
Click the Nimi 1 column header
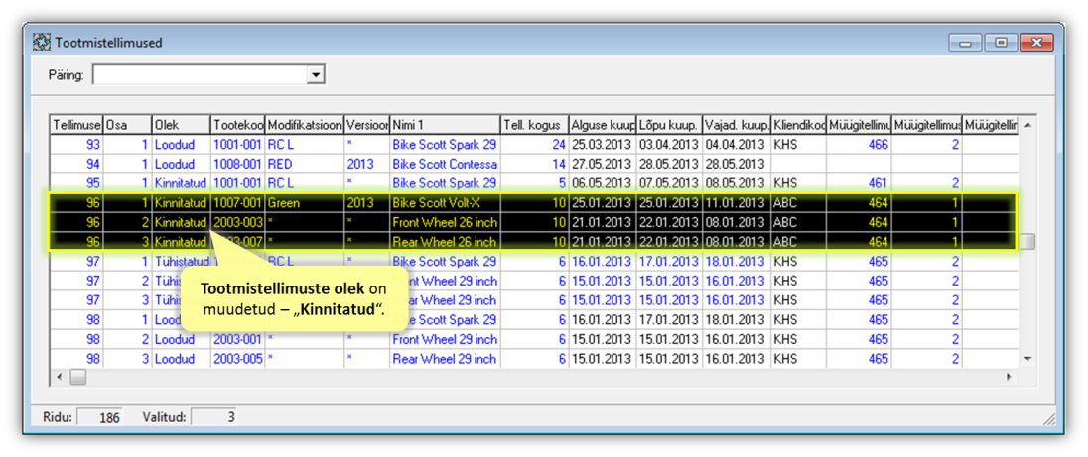[444, 125]
